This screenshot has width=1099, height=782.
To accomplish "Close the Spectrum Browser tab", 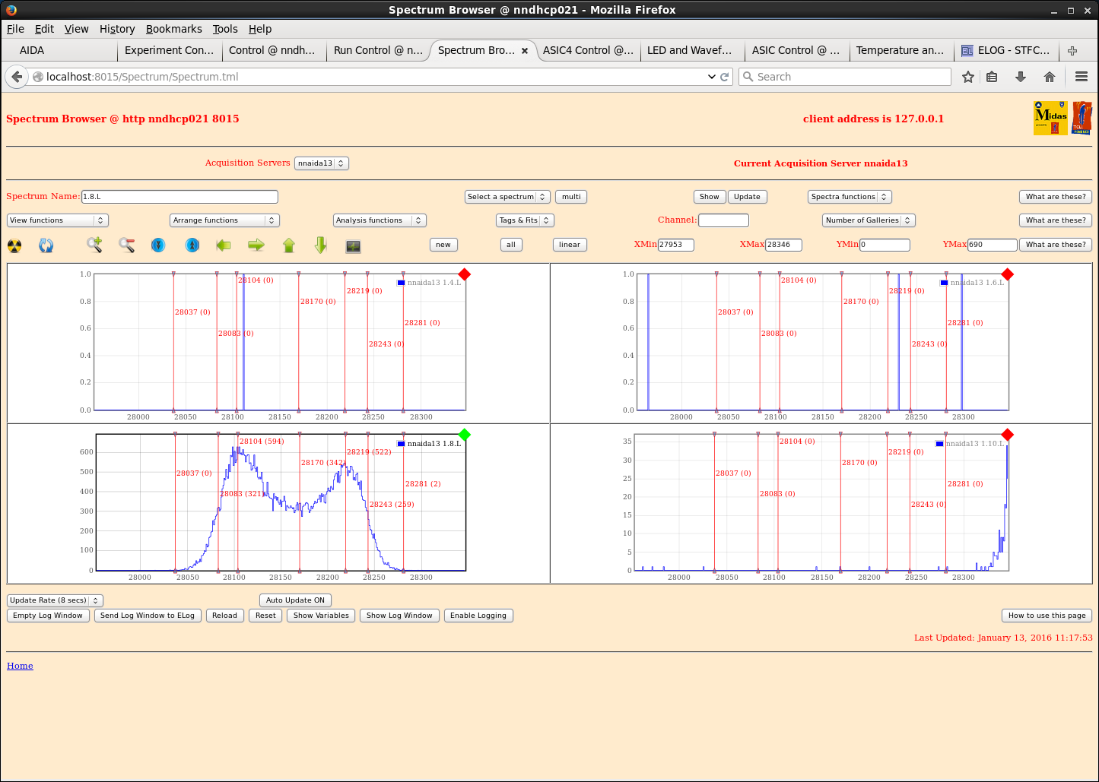I will (x=525, y=51).
